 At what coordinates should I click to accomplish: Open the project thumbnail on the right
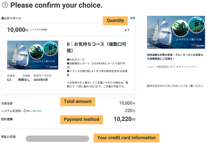coord(173,32)
